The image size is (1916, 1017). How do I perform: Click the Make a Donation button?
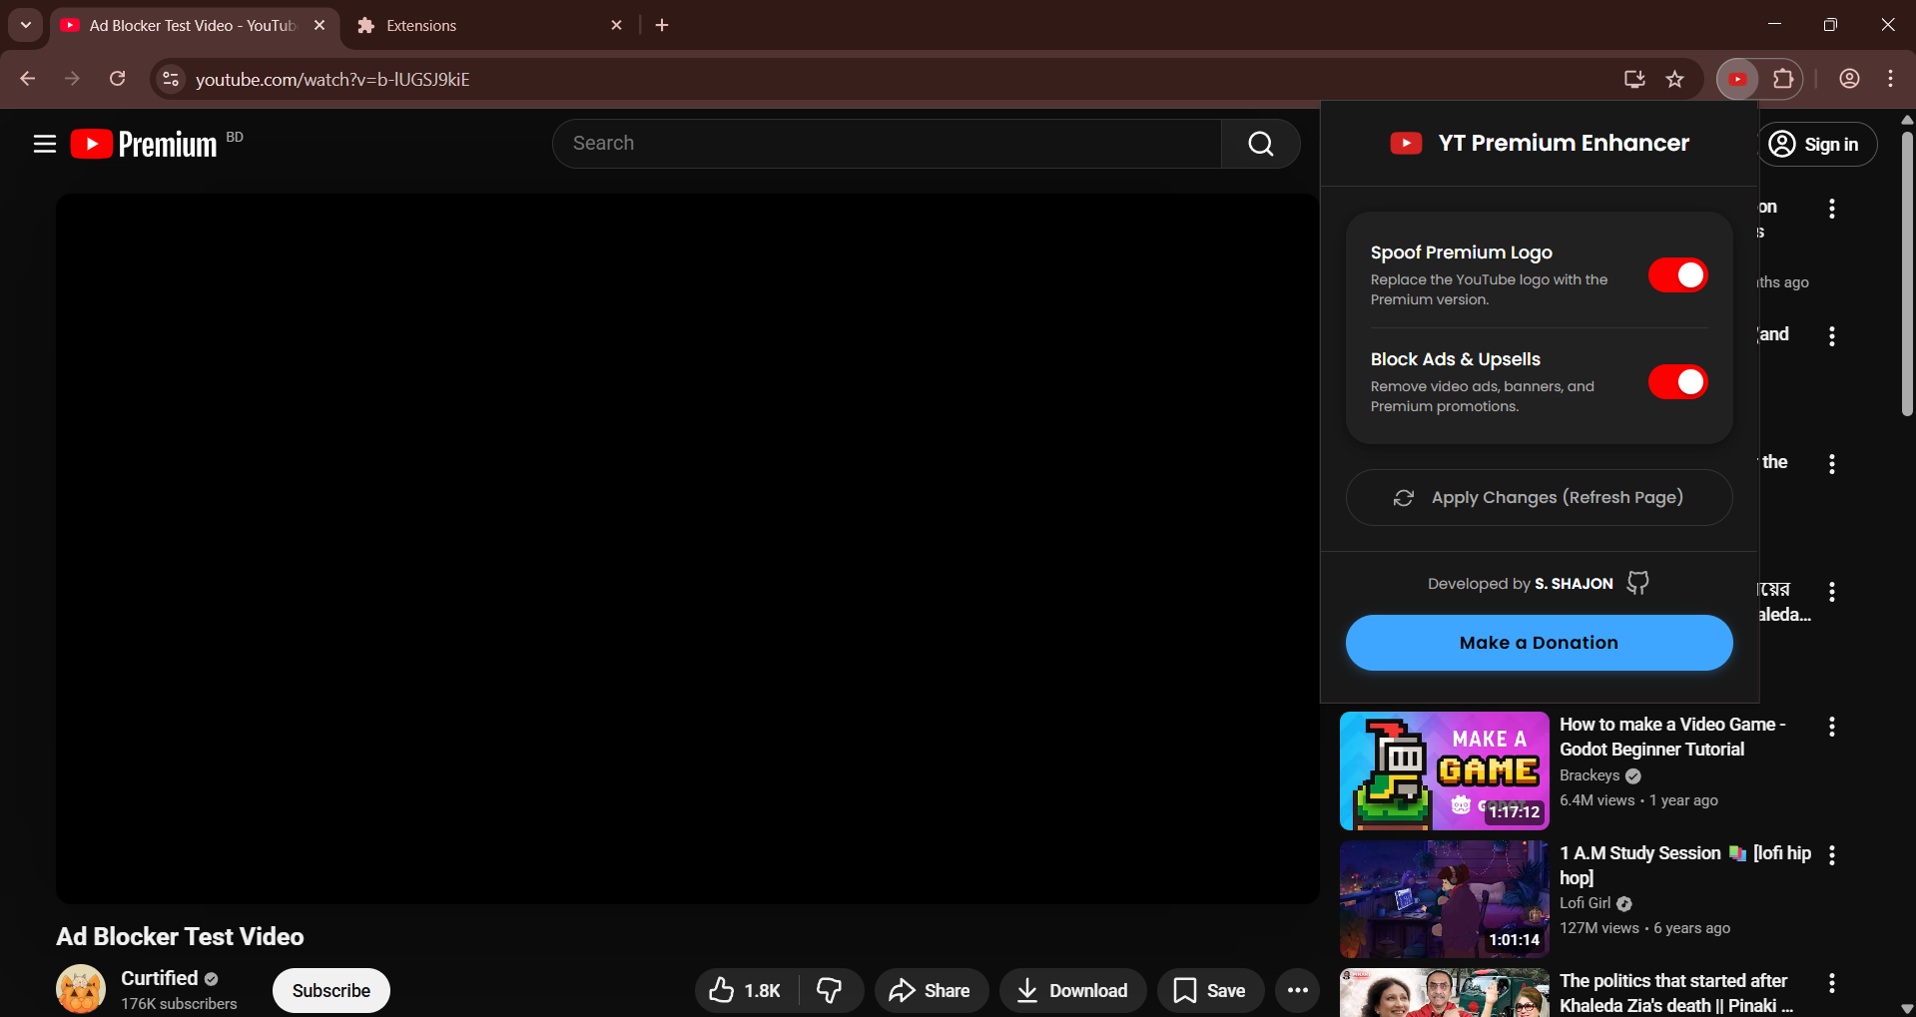[1539, 642]
